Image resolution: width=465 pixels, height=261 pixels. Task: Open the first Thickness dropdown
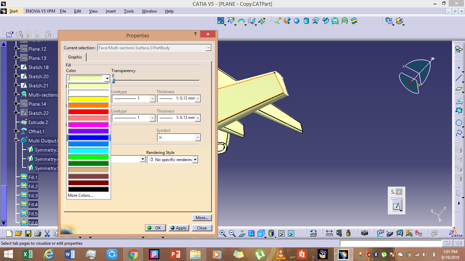(x=198, y=99)
